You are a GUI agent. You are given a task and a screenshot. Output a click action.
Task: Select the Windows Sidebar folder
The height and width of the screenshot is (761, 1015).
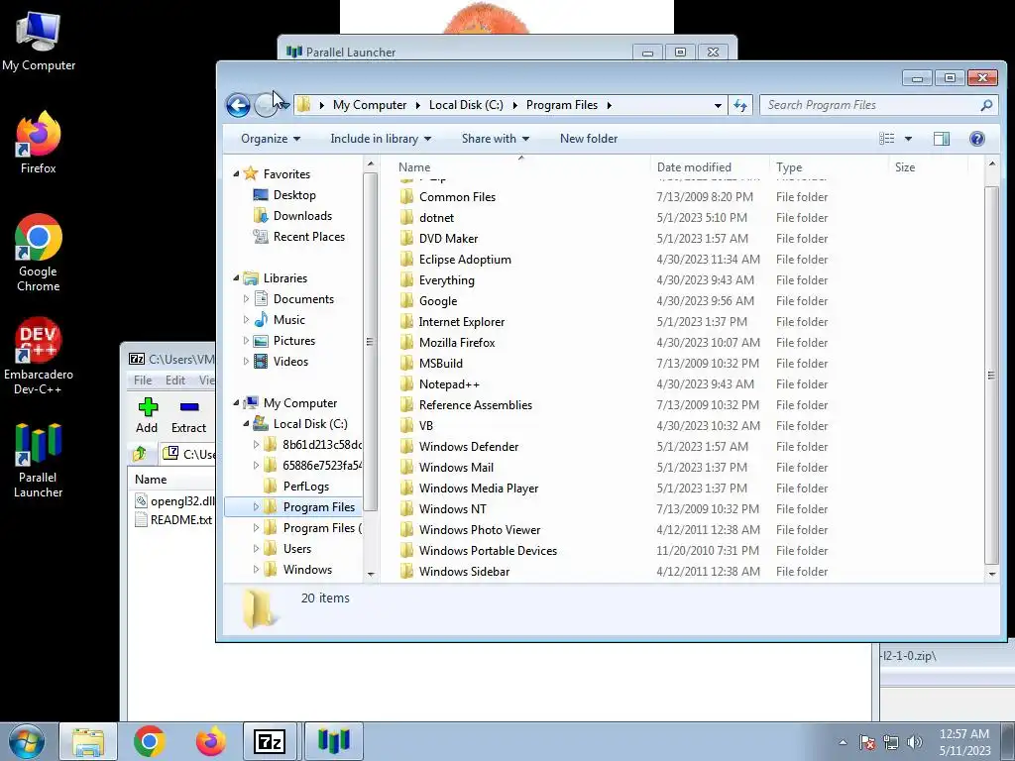pyautogui.click(x=464, y=572)
